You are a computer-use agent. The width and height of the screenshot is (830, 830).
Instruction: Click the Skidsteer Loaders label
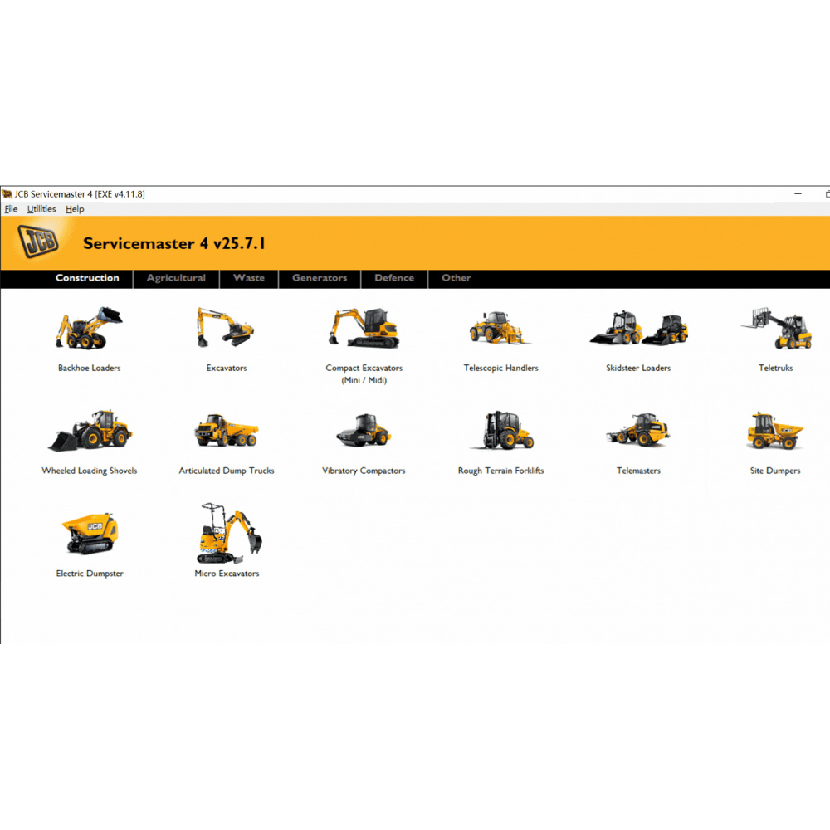point(638,368)
